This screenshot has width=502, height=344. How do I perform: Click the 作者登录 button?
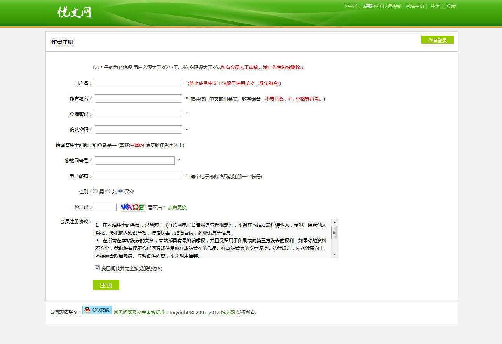click(x=437, y=40)
